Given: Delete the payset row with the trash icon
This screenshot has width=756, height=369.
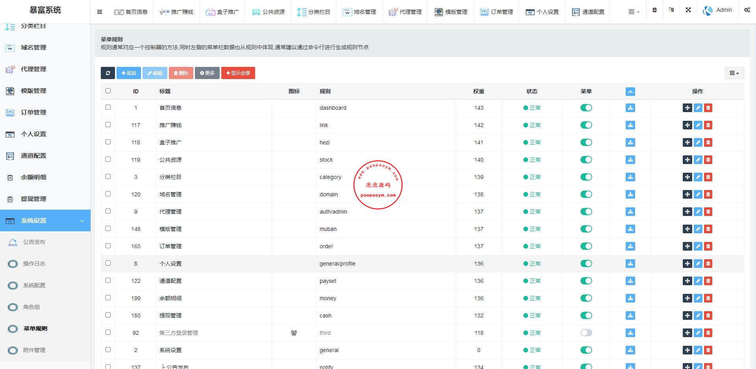Looking at the screenshot, I should coord(708,281).
